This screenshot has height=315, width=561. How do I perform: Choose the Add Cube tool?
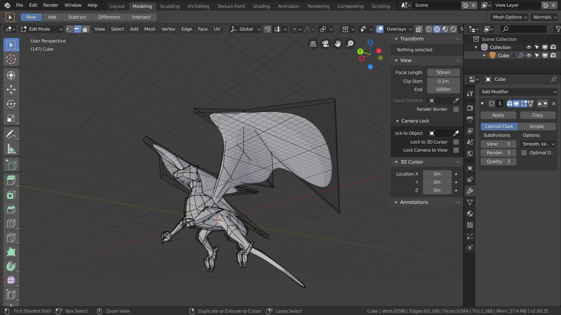(11, 165)
